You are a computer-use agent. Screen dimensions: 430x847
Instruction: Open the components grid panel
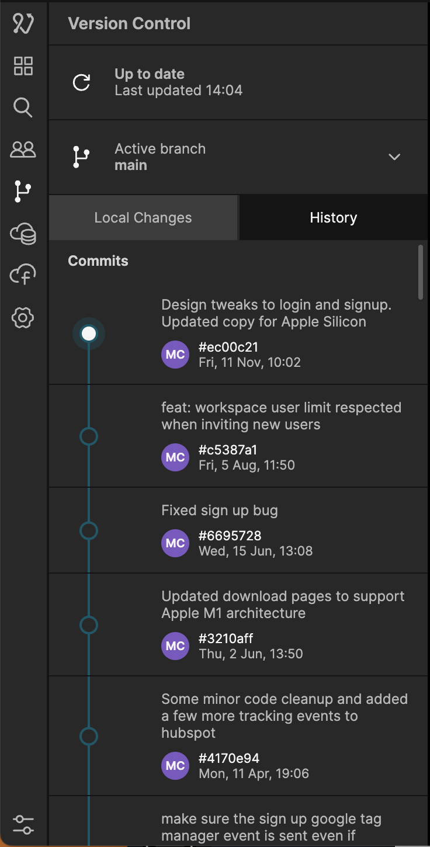(x=23, y=66)
